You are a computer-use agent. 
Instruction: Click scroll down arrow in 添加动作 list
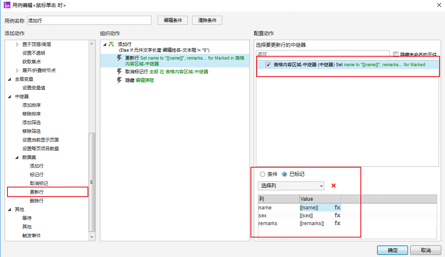(92, 237)
